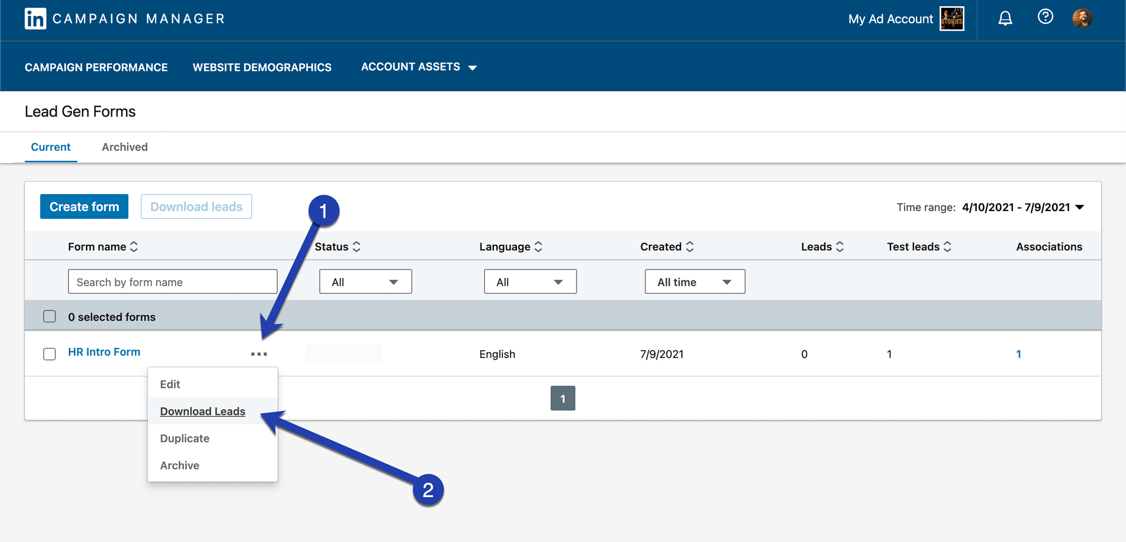The image size is (1126, 542).
Task: Check the HR Intro Form checkbox
Action: point(50,354)
